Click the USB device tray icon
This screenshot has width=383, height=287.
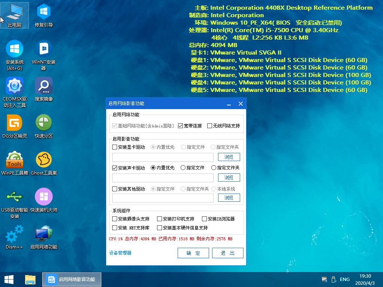click(x=334, y=280)
